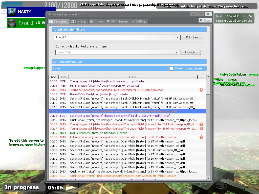
Task: Click the Edit filters button
Action: [x=192, y=37]
